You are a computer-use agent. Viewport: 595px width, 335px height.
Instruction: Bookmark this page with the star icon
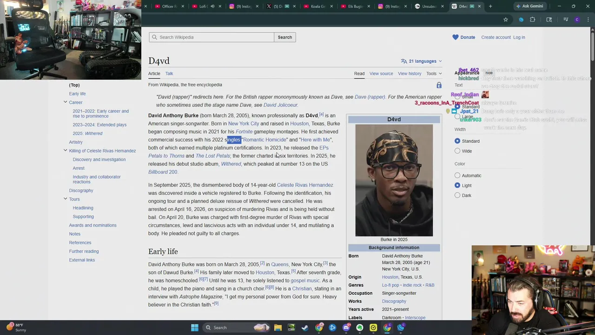coord(506,20)
